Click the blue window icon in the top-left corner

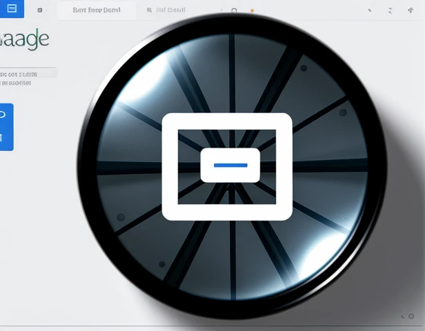pos(10,9)
